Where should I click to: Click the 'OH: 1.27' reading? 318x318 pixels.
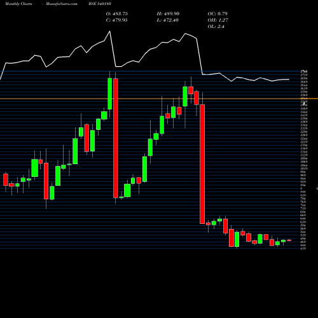click(218, 20)
